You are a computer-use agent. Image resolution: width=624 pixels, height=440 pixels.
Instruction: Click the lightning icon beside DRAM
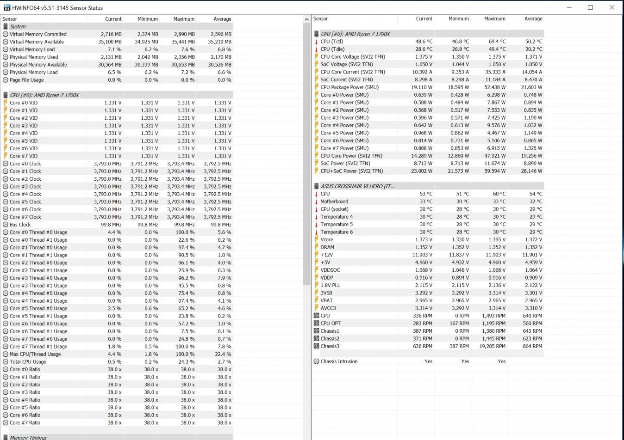coord(316,247)
